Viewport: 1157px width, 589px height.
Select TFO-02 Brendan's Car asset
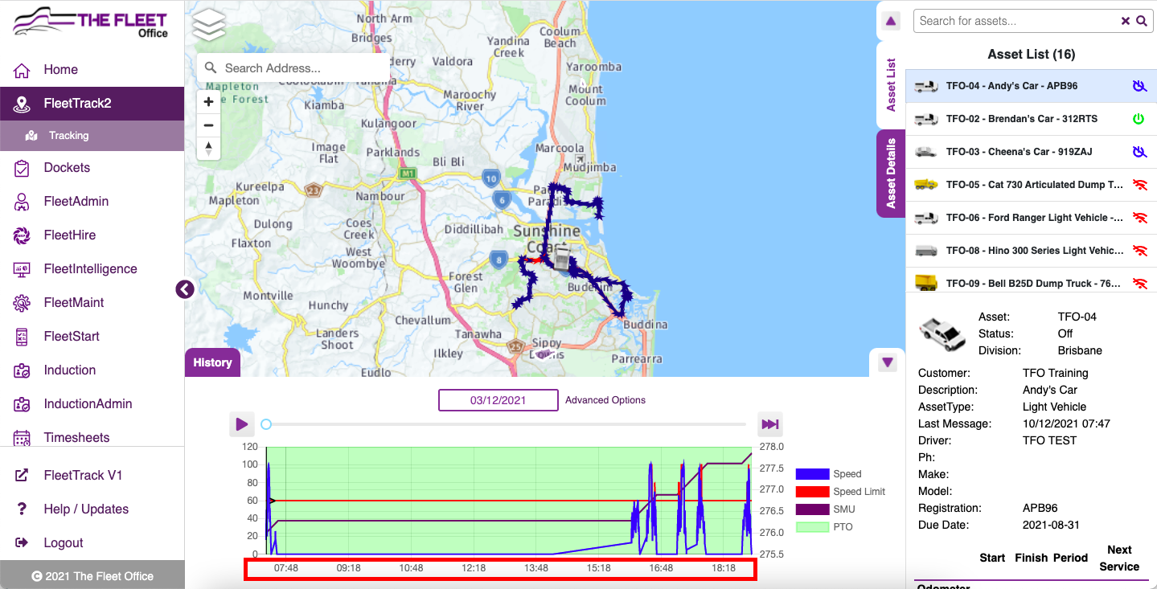(x=1032, y=119)
